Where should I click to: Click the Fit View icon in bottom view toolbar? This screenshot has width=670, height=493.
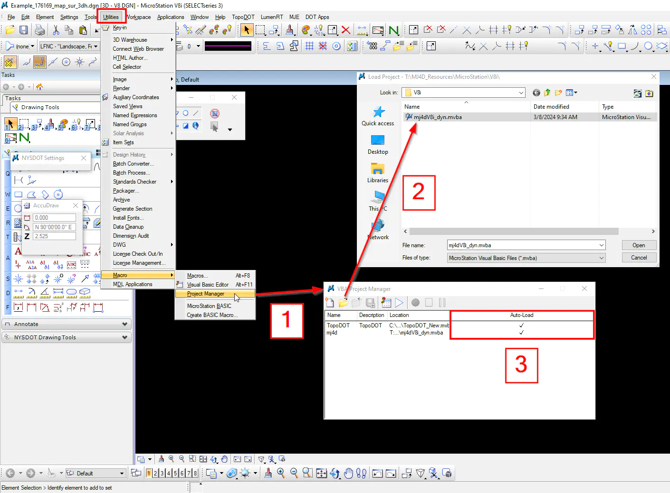pos(322,473)
